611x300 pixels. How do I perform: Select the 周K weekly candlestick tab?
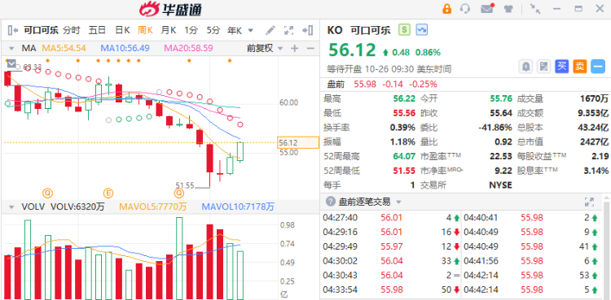[145, 30]
